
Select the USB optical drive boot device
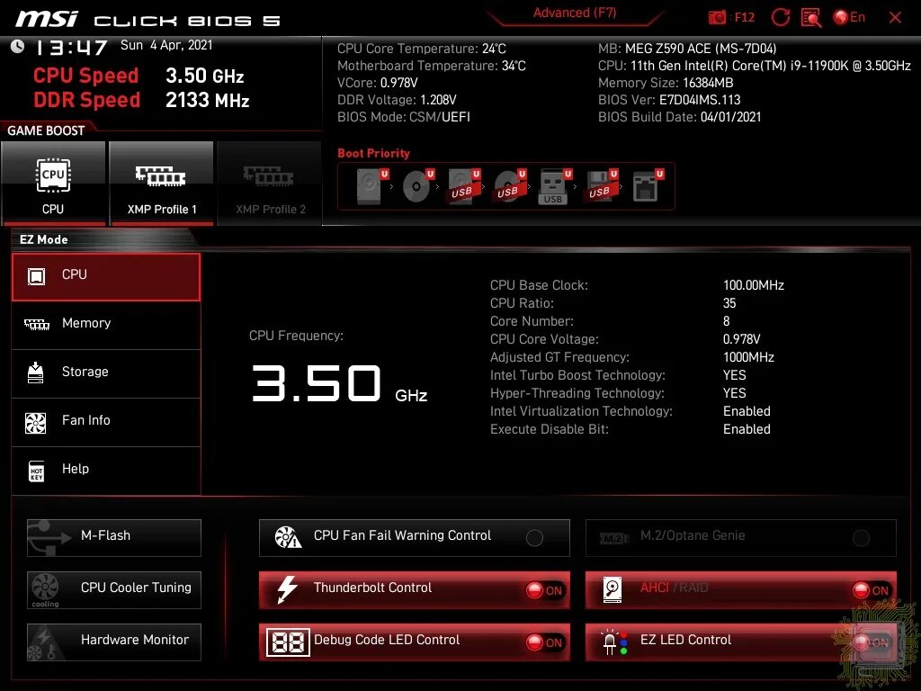pyautogui.click(x=509, y=186)
